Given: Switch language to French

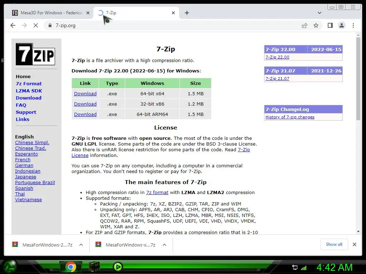Looking at the screenshot, I should point(23,159).
